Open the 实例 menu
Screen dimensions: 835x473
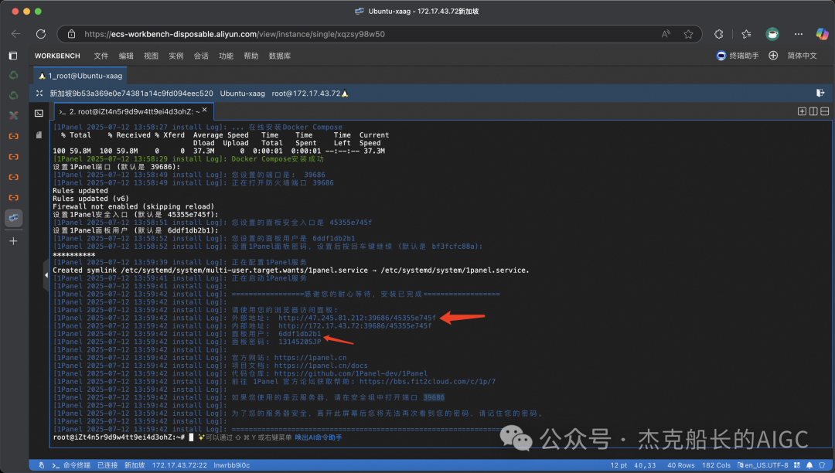coord(176,56)
